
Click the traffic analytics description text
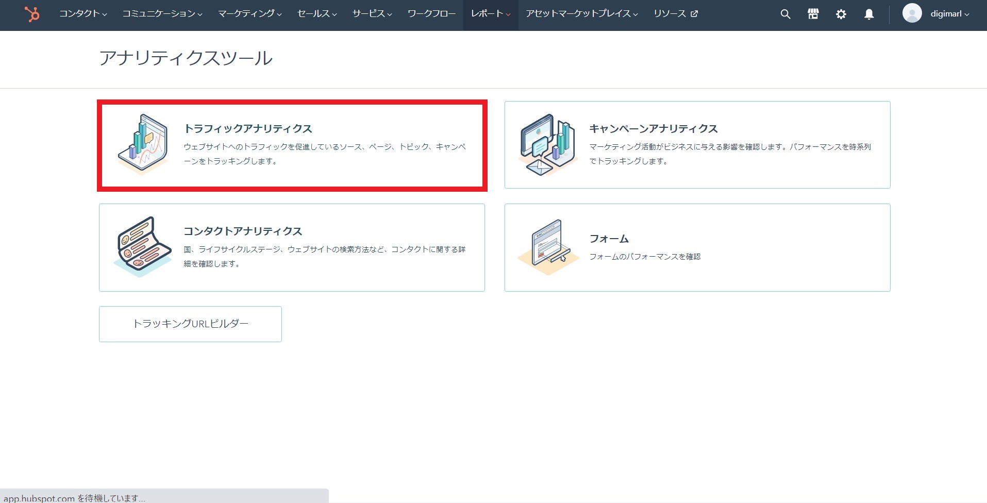coord(325,154)
